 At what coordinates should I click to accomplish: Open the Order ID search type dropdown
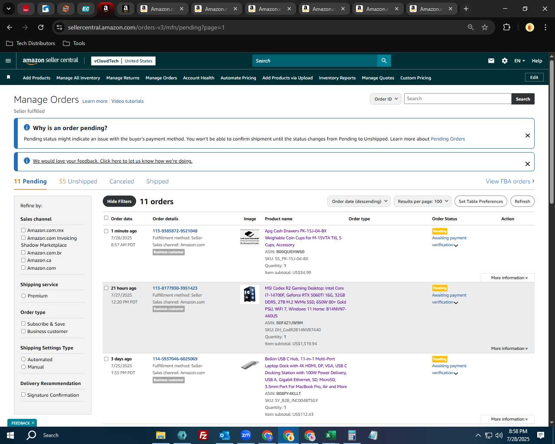(x=385, y=99)
